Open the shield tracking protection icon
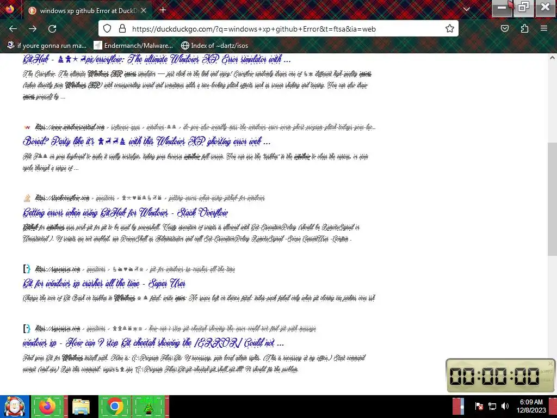Viewport: 557px width, 418px height. (x=107, y=29)
